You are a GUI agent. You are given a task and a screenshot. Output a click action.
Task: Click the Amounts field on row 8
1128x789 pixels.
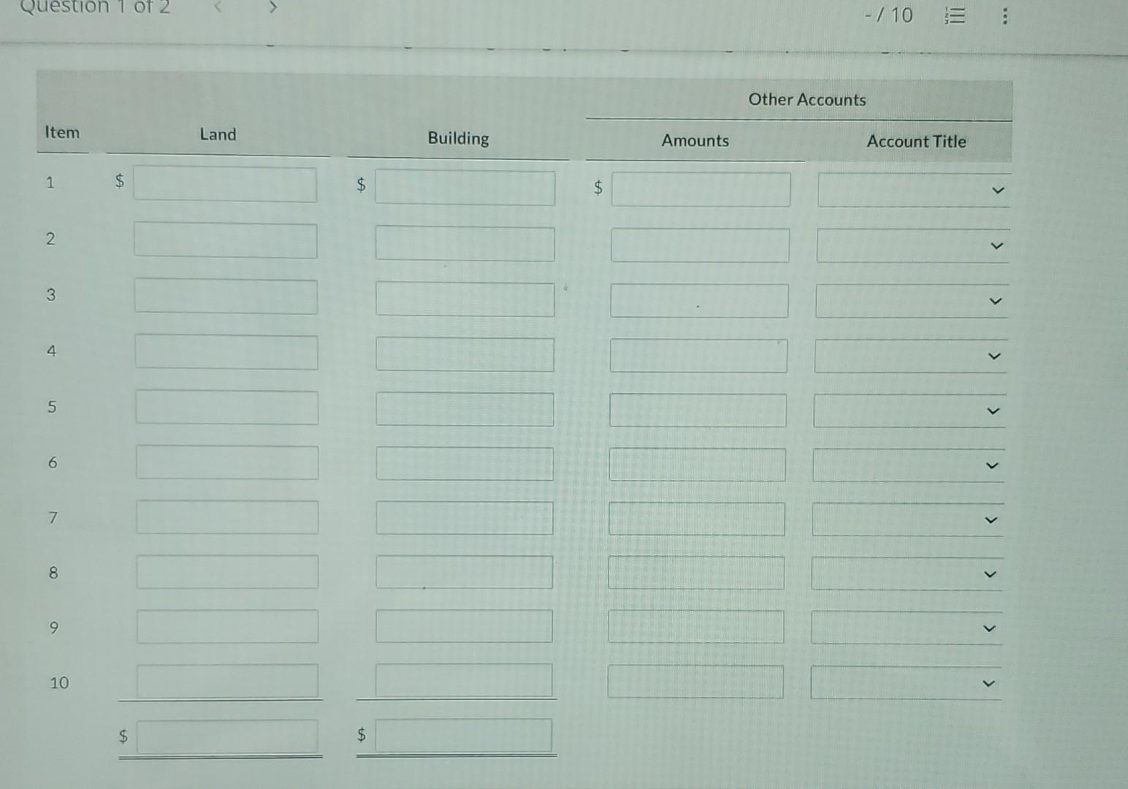coord(696,572)
